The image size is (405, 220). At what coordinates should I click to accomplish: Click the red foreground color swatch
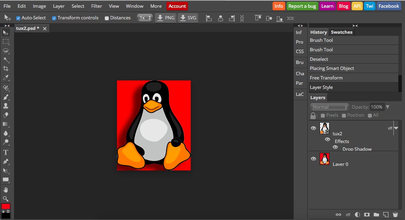(6, 206)
